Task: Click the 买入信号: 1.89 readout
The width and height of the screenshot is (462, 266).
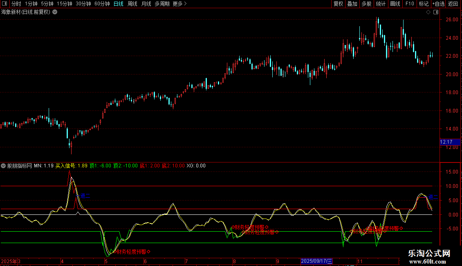Action: [x=71, y=166]
